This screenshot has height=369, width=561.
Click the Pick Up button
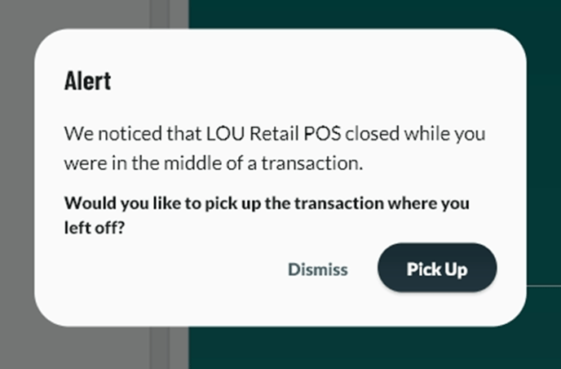point(436,269)
